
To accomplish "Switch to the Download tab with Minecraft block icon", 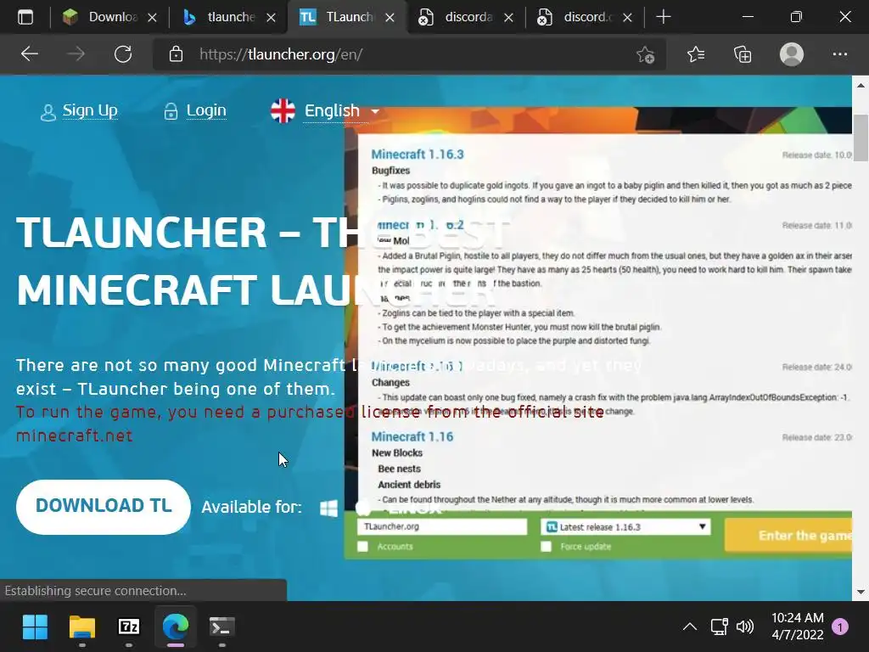I will point(109,17).
